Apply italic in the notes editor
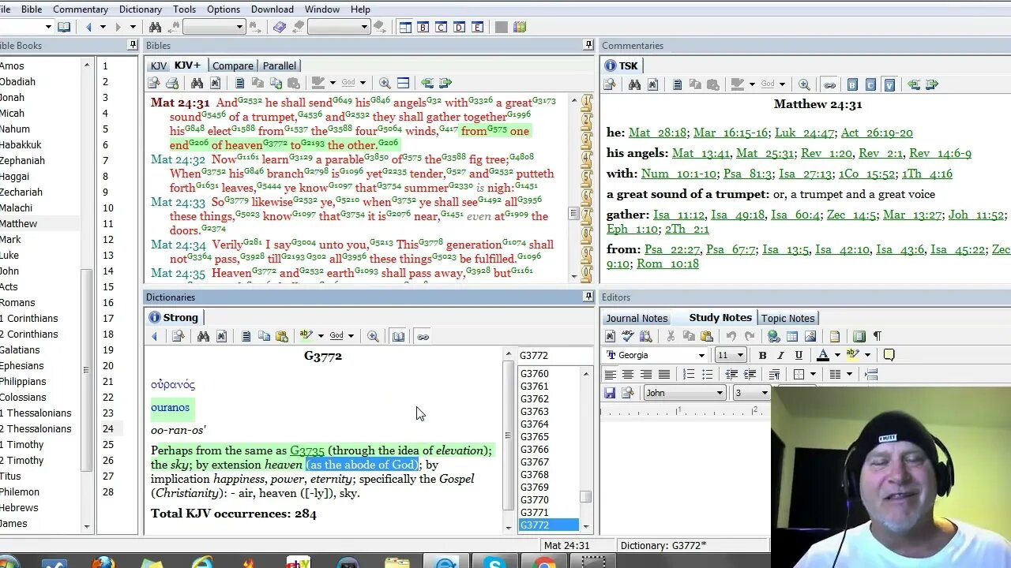The image size is (1011, 568). tap(780, 355)
